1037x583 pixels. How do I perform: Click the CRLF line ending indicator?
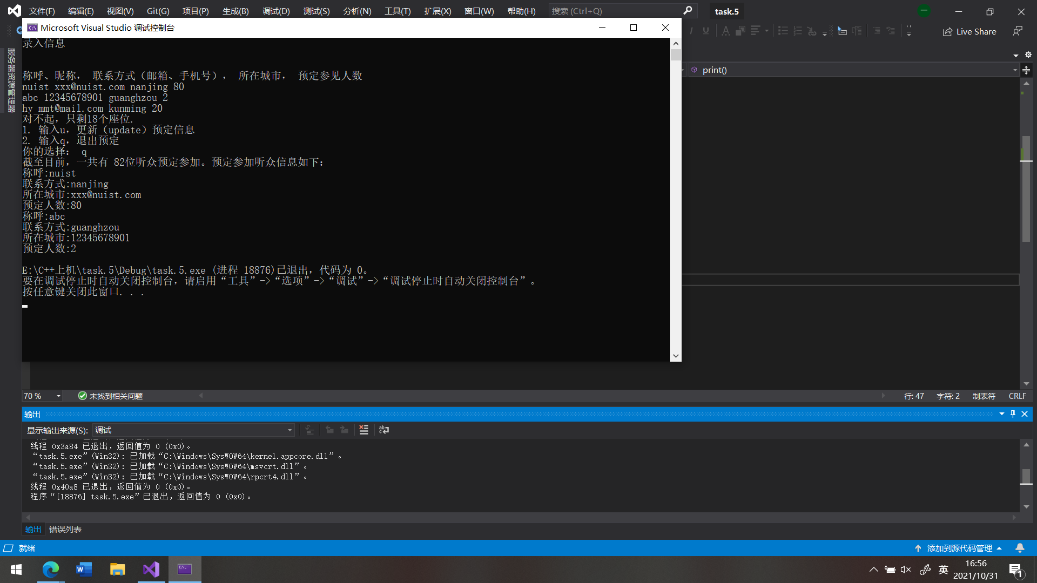coord(1018,396)
